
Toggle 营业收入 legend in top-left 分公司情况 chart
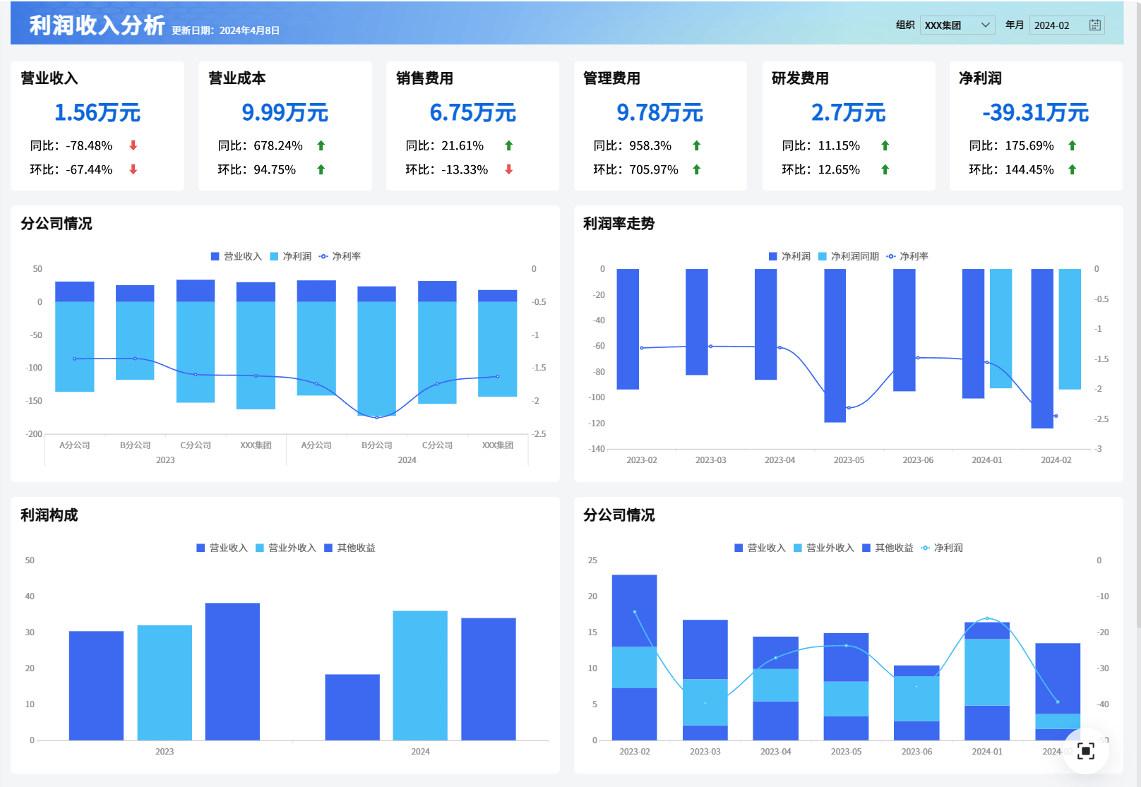(237, 256)
